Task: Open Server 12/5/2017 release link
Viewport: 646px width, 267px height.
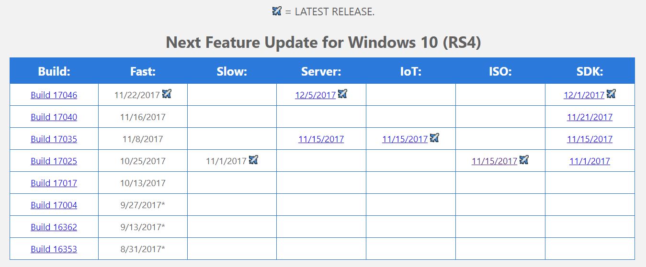Action: 315,95
